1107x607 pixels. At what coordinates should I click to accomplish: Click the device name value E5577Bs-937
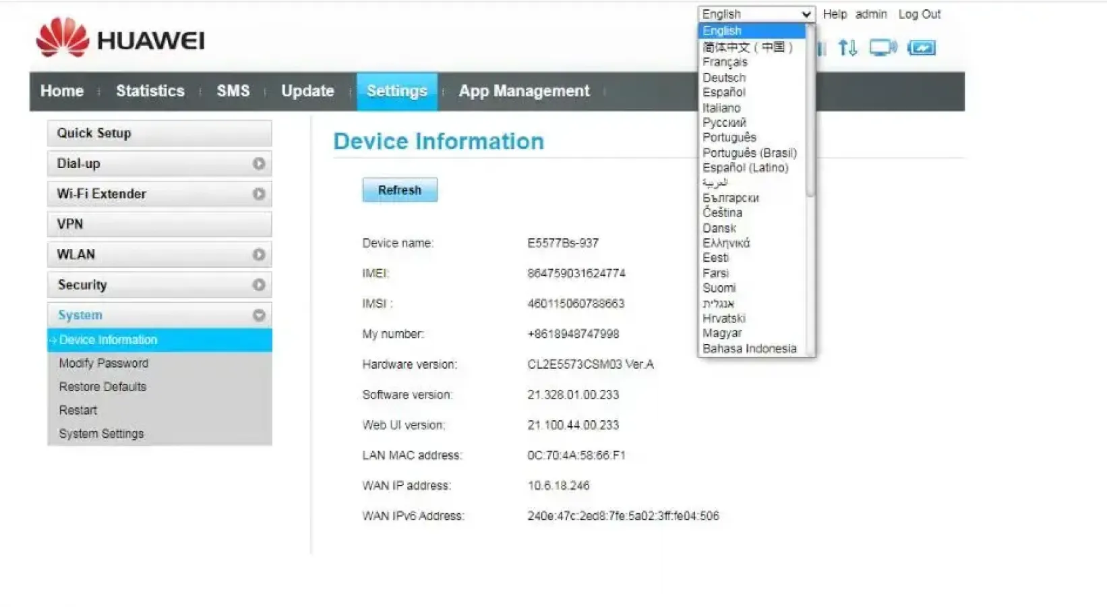tap(562, 243)
